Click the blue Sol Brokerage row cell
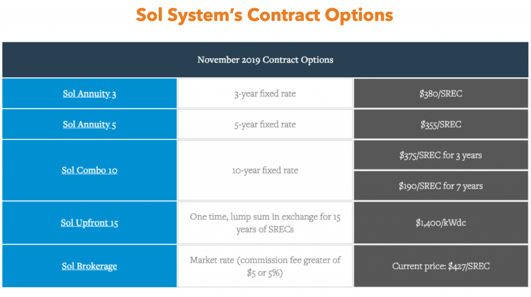Screen dimensions: 531x297 click(x=89, y=266)
